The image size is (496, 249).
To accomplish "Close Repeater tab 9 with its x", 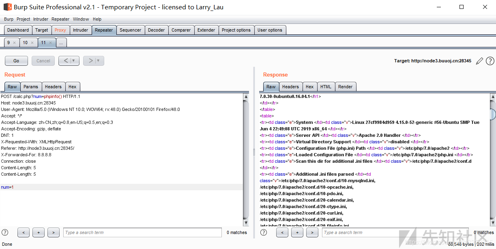I will 15,43.
